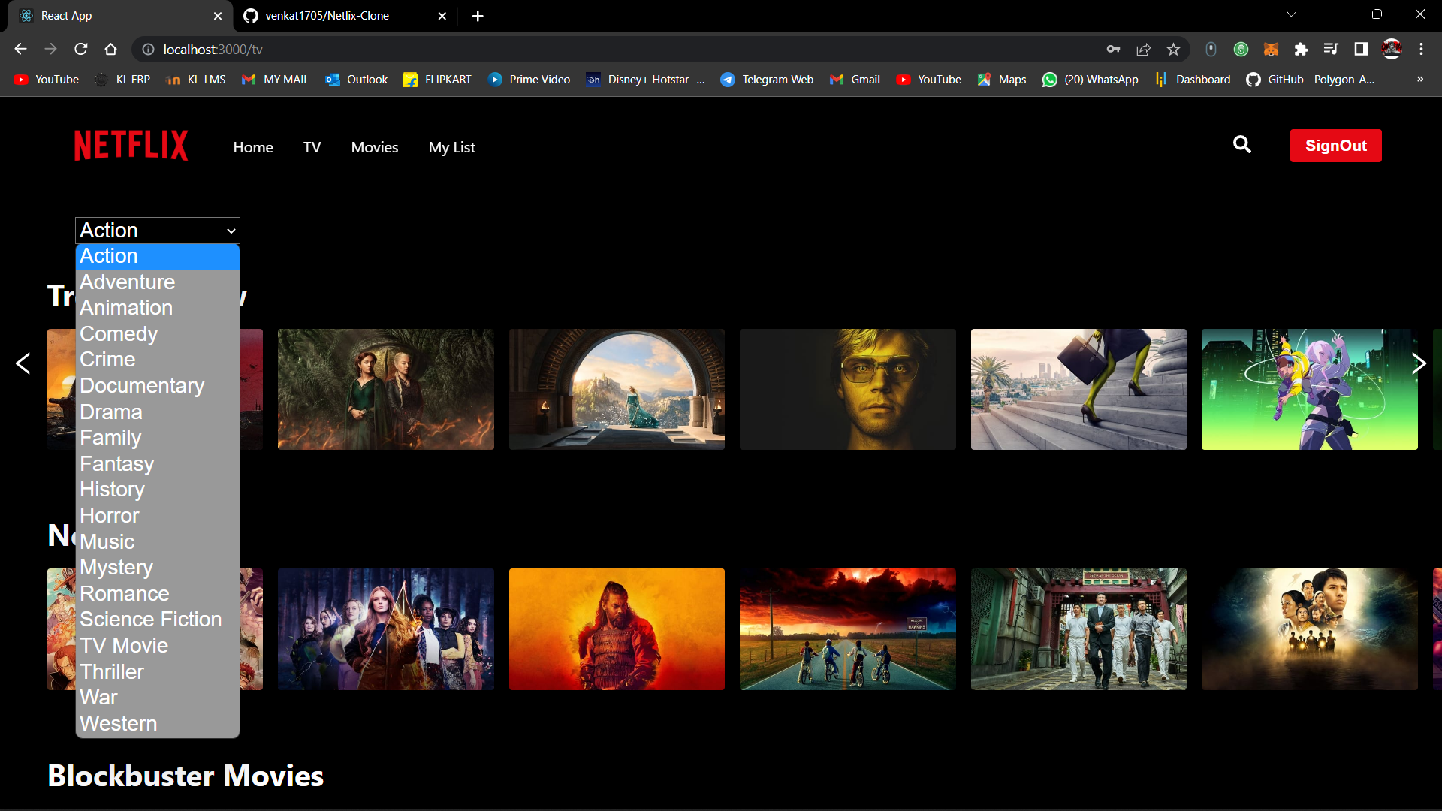
Task: Open the extensions puzzle icon
Action: 1301,49
